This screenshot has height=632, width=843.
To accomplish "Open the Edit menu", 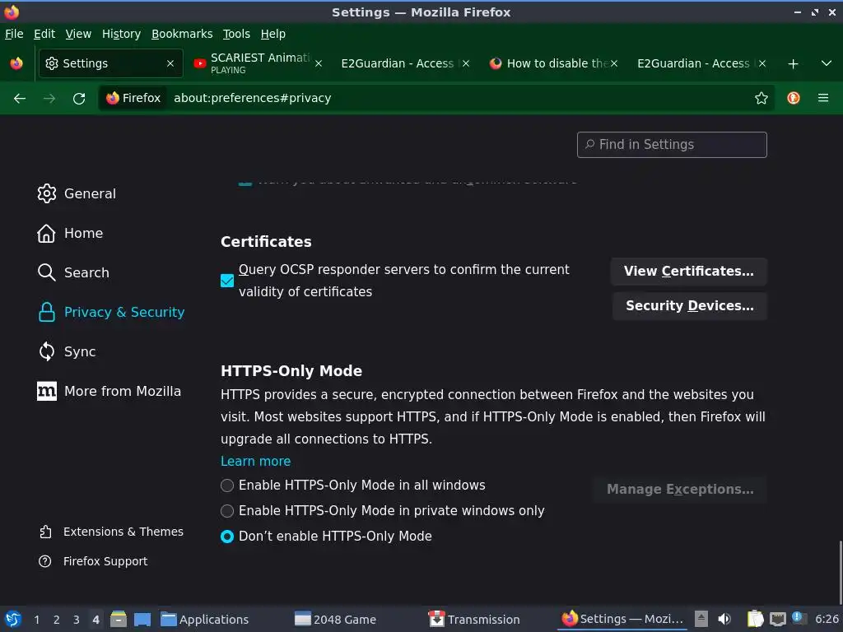I will tap(44, 34).
